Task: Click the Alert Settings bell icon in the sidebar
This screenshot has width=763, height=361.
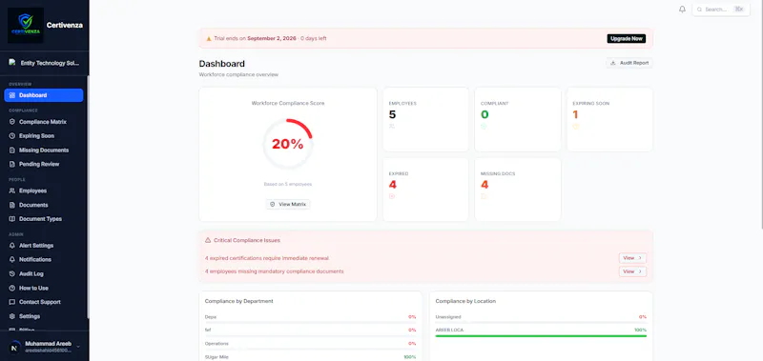Action: click(12, 246)
